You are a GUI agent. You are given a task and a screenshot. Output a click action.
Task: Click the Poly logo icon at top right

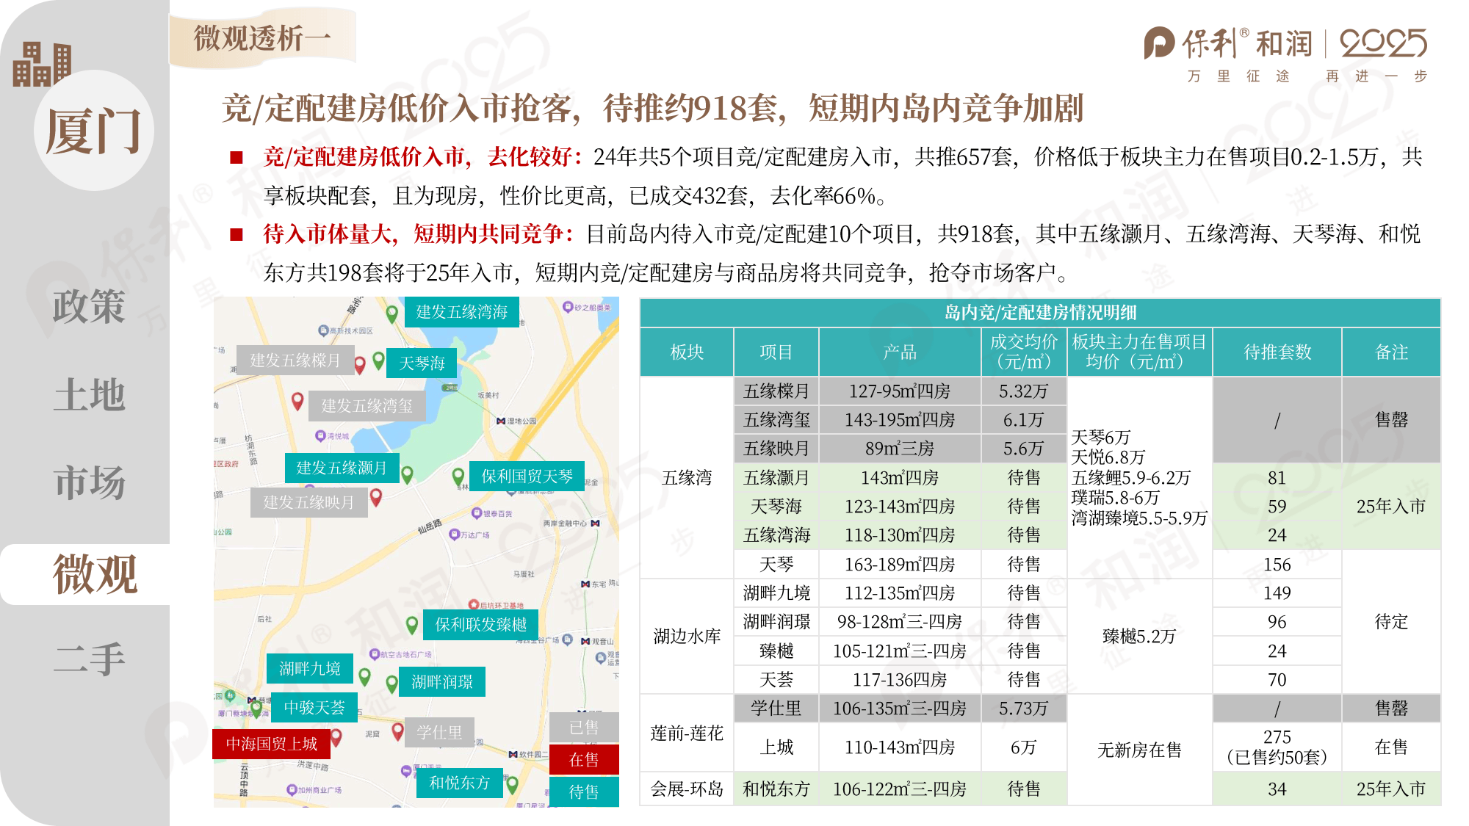click(x=1159, y=43)
